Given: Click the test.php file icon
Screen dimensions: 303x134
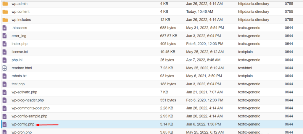Looking at the screenshot, I should (x=4, y=84).
